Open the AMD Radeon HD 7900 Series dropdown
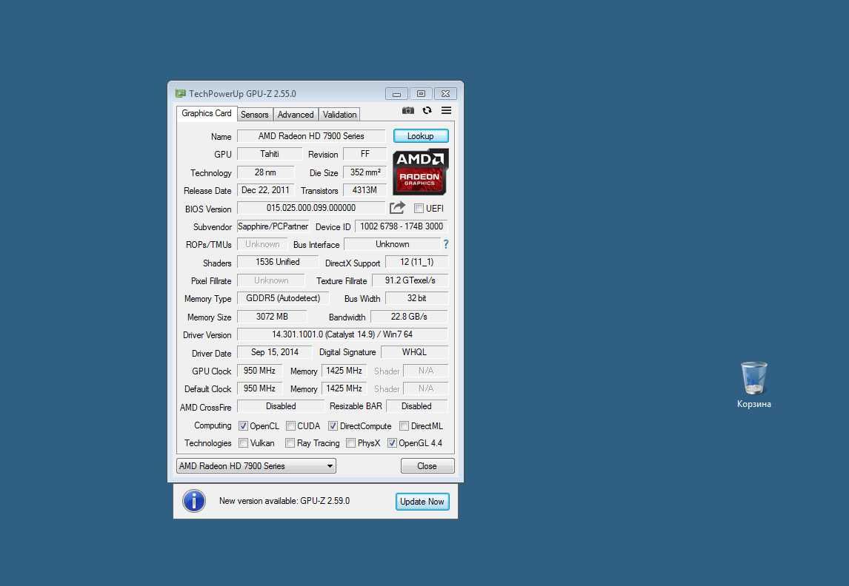849x586 pixels. (256, 465)
